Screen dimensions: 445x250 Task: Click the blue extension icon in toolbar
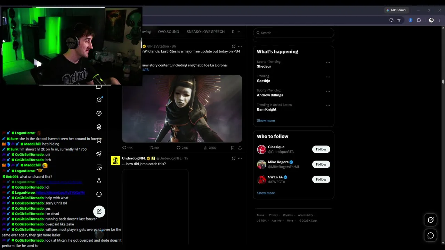click(x=410, y=20)
